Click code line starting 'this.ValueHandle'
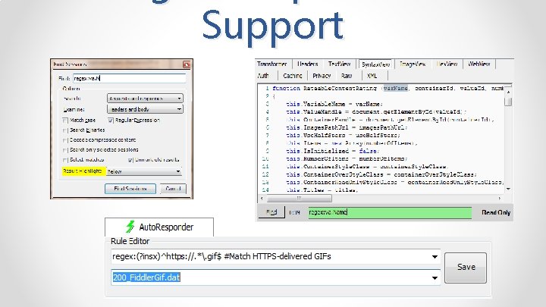 tap(376, 111)
